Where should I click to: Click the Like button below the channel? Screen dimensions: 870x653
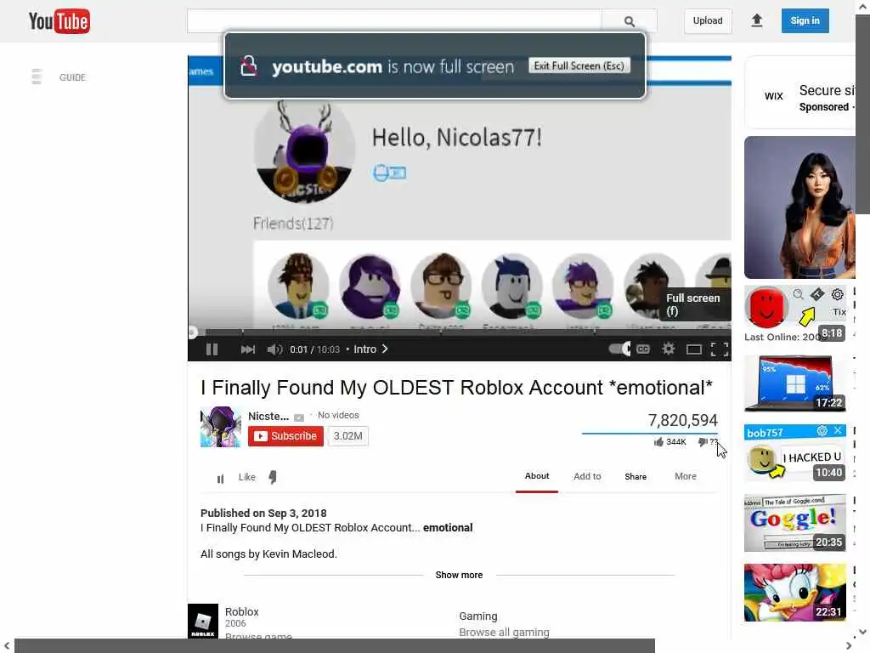(x=247, y=477)
